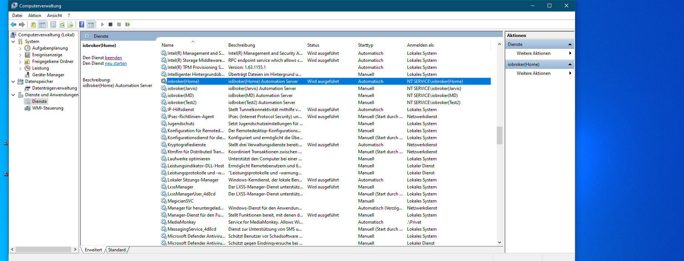
Task: Click the Pause service toolbar icon
Action: 119,24
